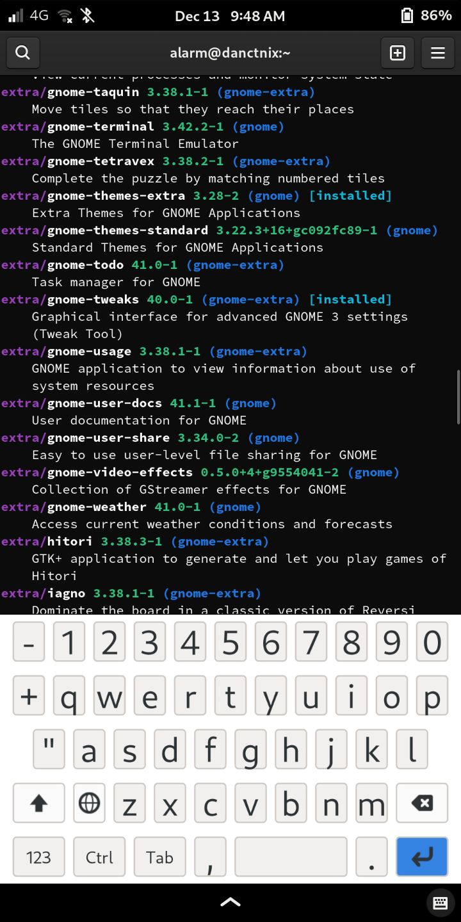
Task: Click the text 'The GNOME Terminal Emulator'
Action: click(x=135, y=144)
